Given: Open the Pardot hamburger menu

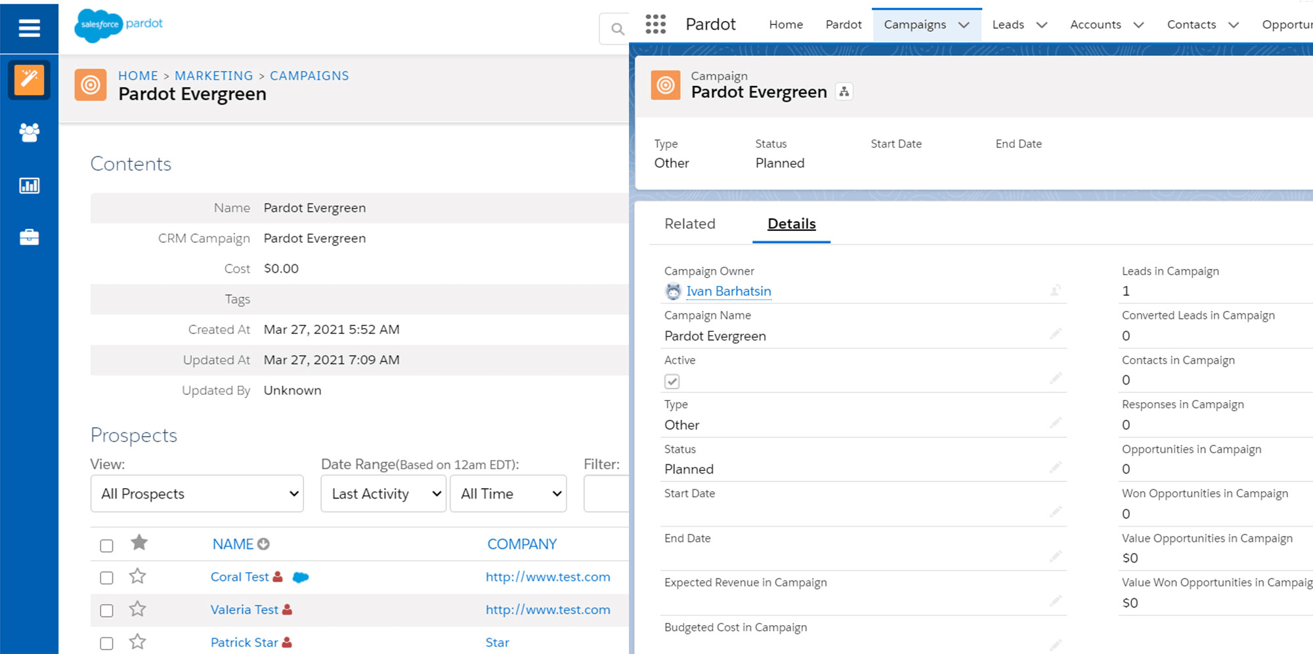Looking at the screenshot, I should tap(29, 28).
